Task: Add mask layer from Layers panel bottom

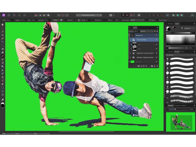Action: pos(139,66)
